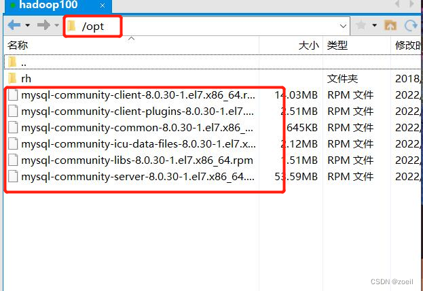Sort by the modified time column header
The width and height of the screenshot is (423, 291).
pos(407,45)
